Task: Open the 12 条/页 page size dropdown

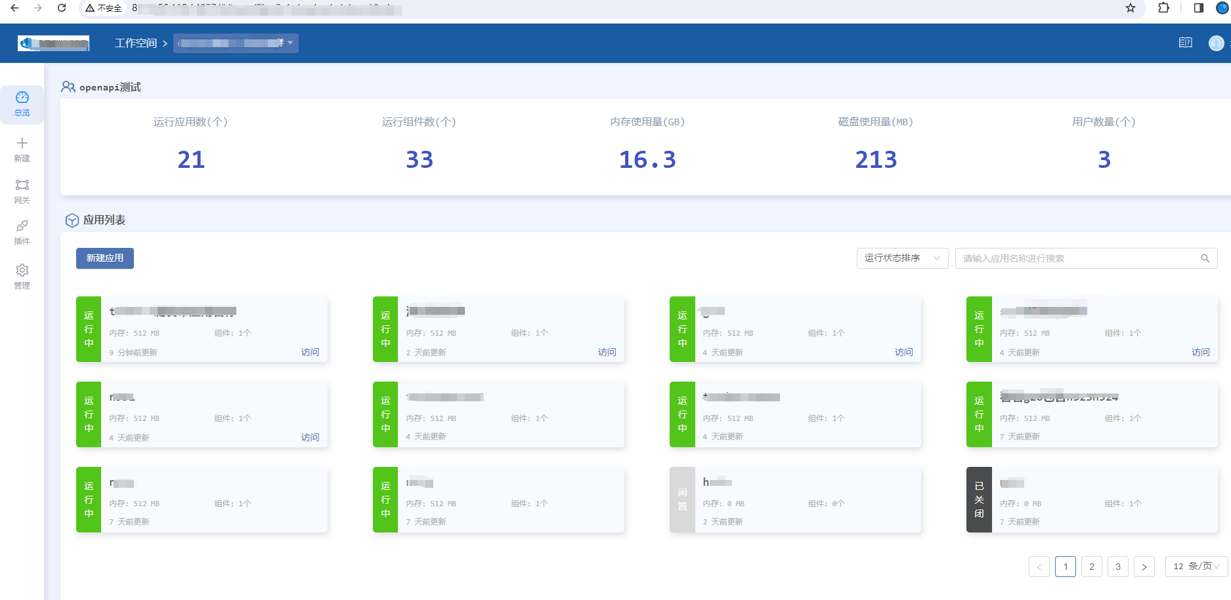Action: coord(1196,567)
